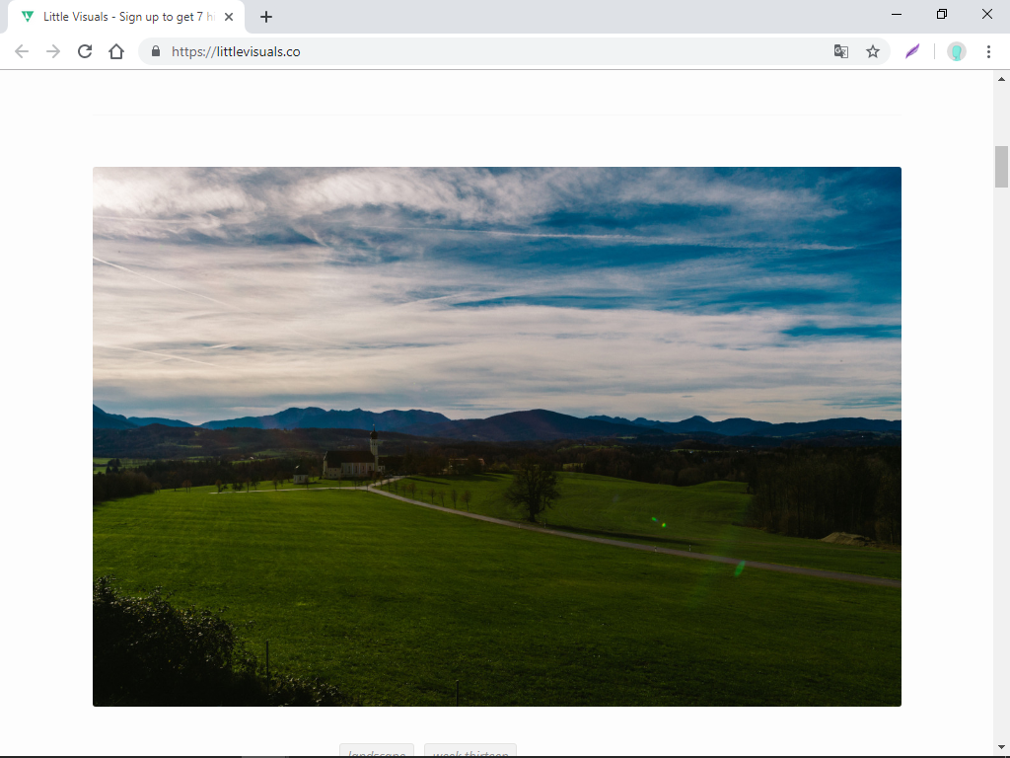
Task: Click the scrollbar down arrow
Action: [x=1001, y=747]
